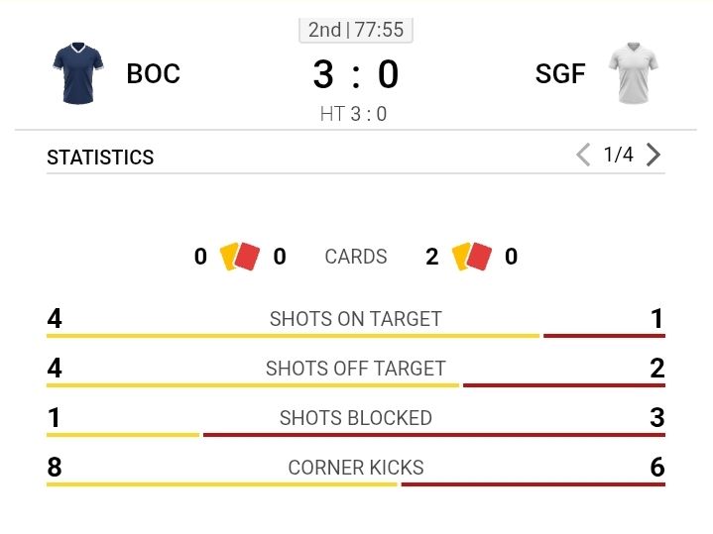The height and width of the screenshot is (534, 713).
Task: Click the BOC navy jersey icon
Action: point(77,73)
